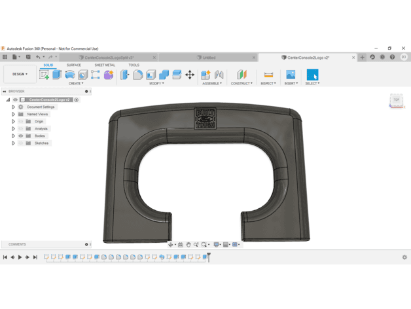Image resolution: width=411 pixels, height=309 pixels.
Task: Select the Insert image icon
Action: point(291,75)
